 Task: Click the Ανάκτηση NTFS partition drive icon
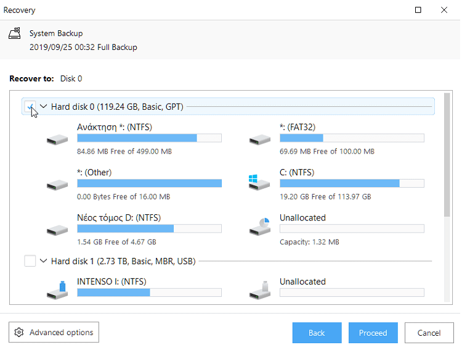(57, 139)
